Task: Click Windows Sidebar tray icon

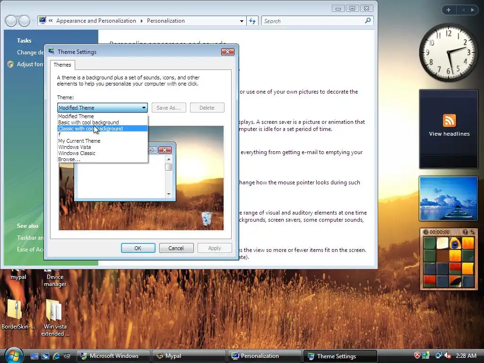Action: click(426, 355)
